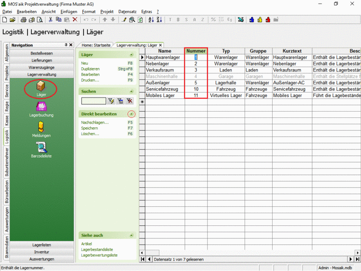This screenshot has width=361, height=271.
Task: Click the move up arrow icon
Action: pos(105,20)
